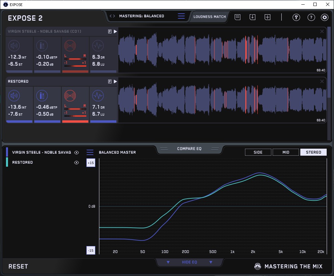Image resolution: width=334 pixels, height=276 pixels.
Task: Click the dynamic range waveform icon on Restored
Action: (98, 96)
